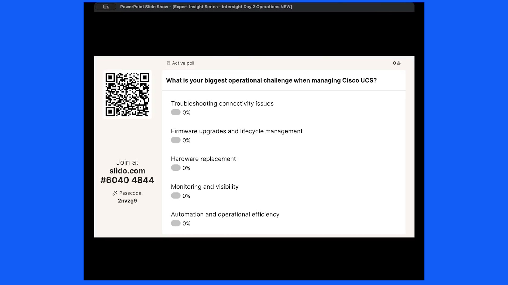This screenshot has height=285, width=508.
Task: Click the passcode value 2nvzg9
Action: pos(127,201)
